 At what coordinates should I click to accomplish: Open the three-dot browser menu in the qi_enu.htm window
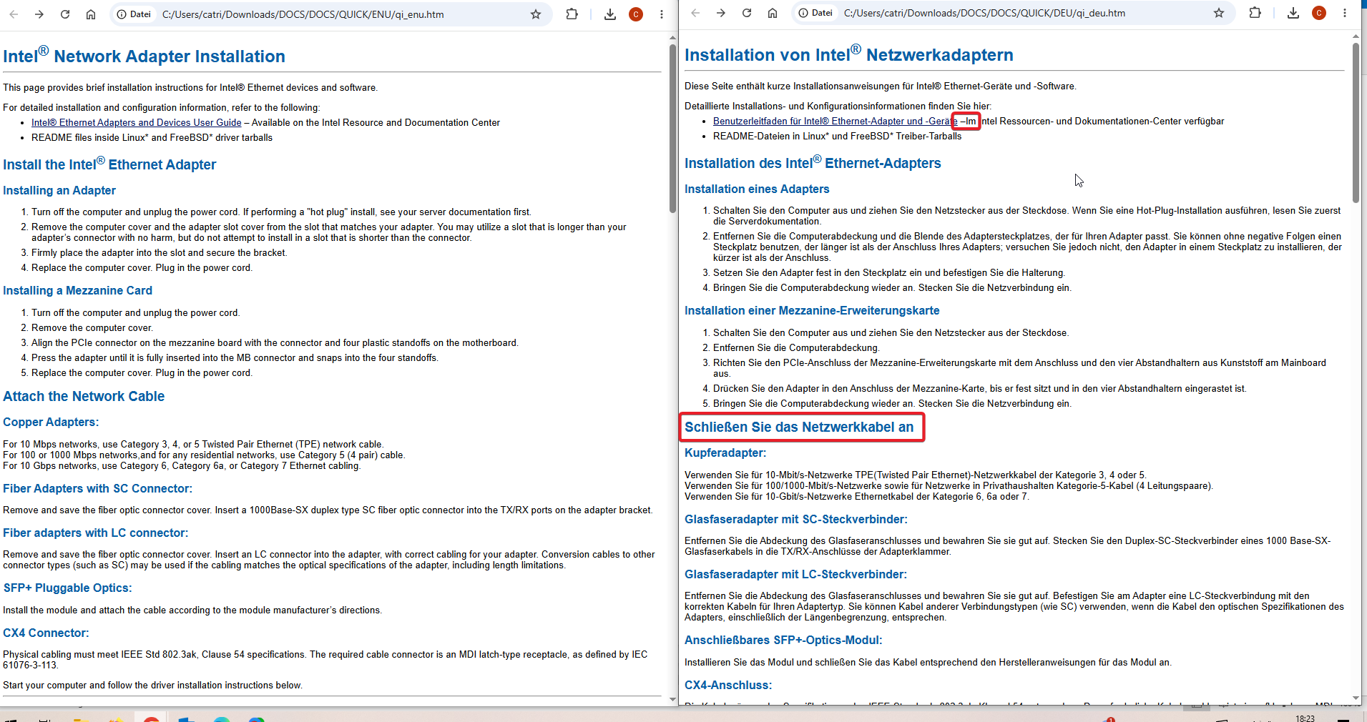click(662, 14)
